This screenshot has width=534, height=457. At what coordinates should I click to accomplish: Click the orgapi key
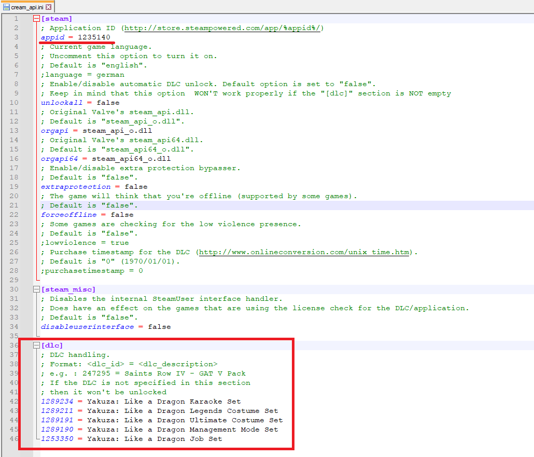coord(54,131)
